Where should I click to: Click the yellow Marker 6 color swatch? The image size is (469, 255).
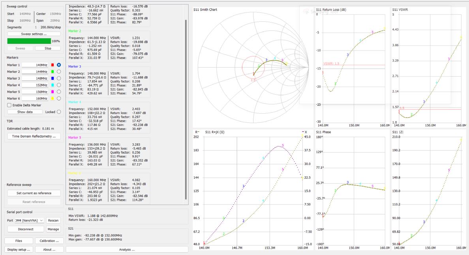tap(53, 98)
